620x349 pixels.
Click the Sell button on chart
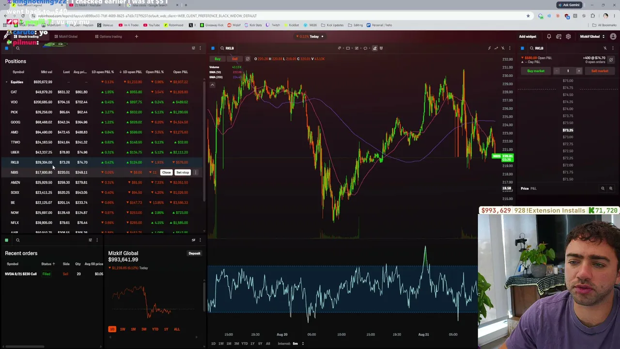pos(235,59)
